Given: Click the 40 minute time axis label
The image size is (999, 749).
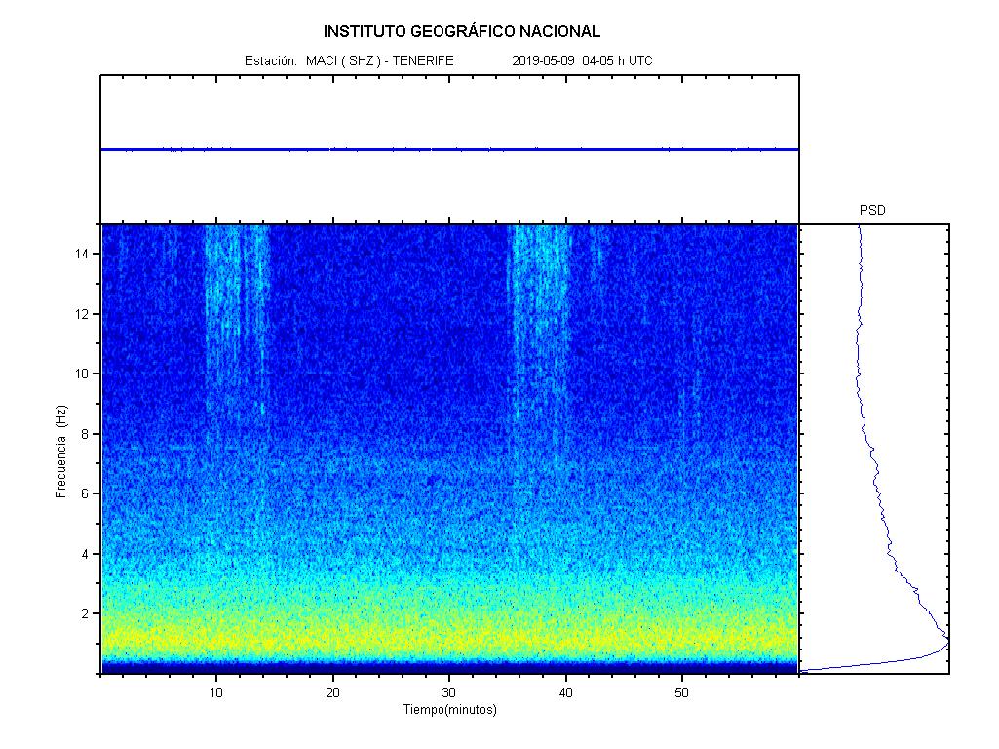Looking at the screenshot, I should click(x=565, y=692).
